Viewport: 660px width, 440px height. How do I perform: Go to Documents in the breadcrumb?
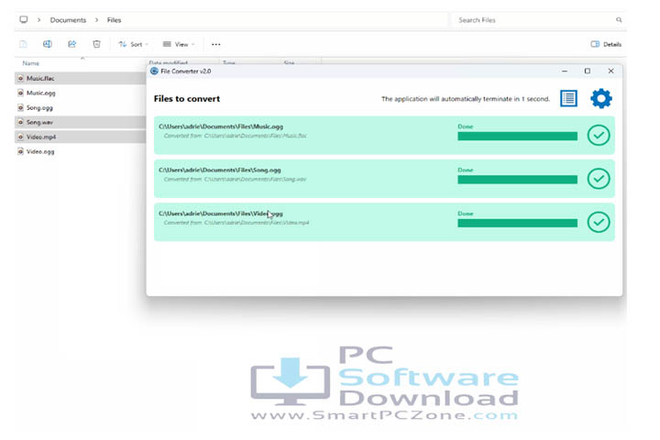coord(68,20)
